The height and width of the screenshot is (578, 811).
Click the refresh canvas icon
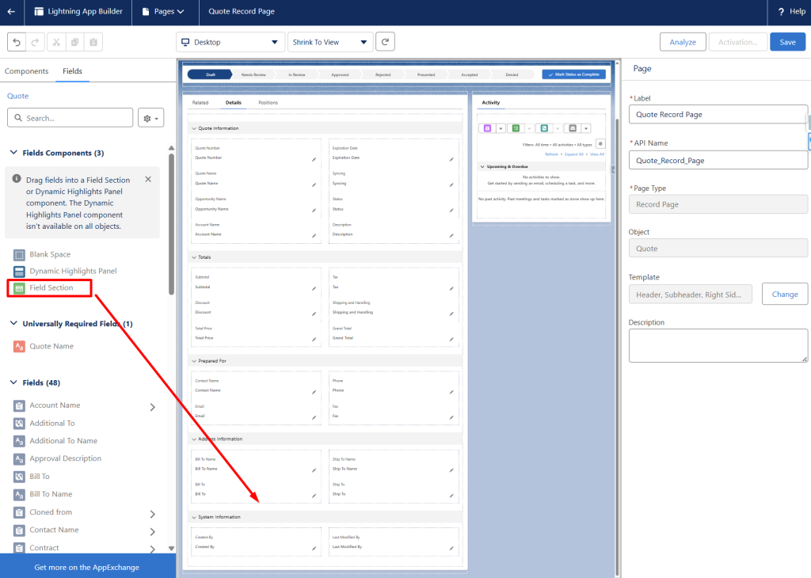386,42
